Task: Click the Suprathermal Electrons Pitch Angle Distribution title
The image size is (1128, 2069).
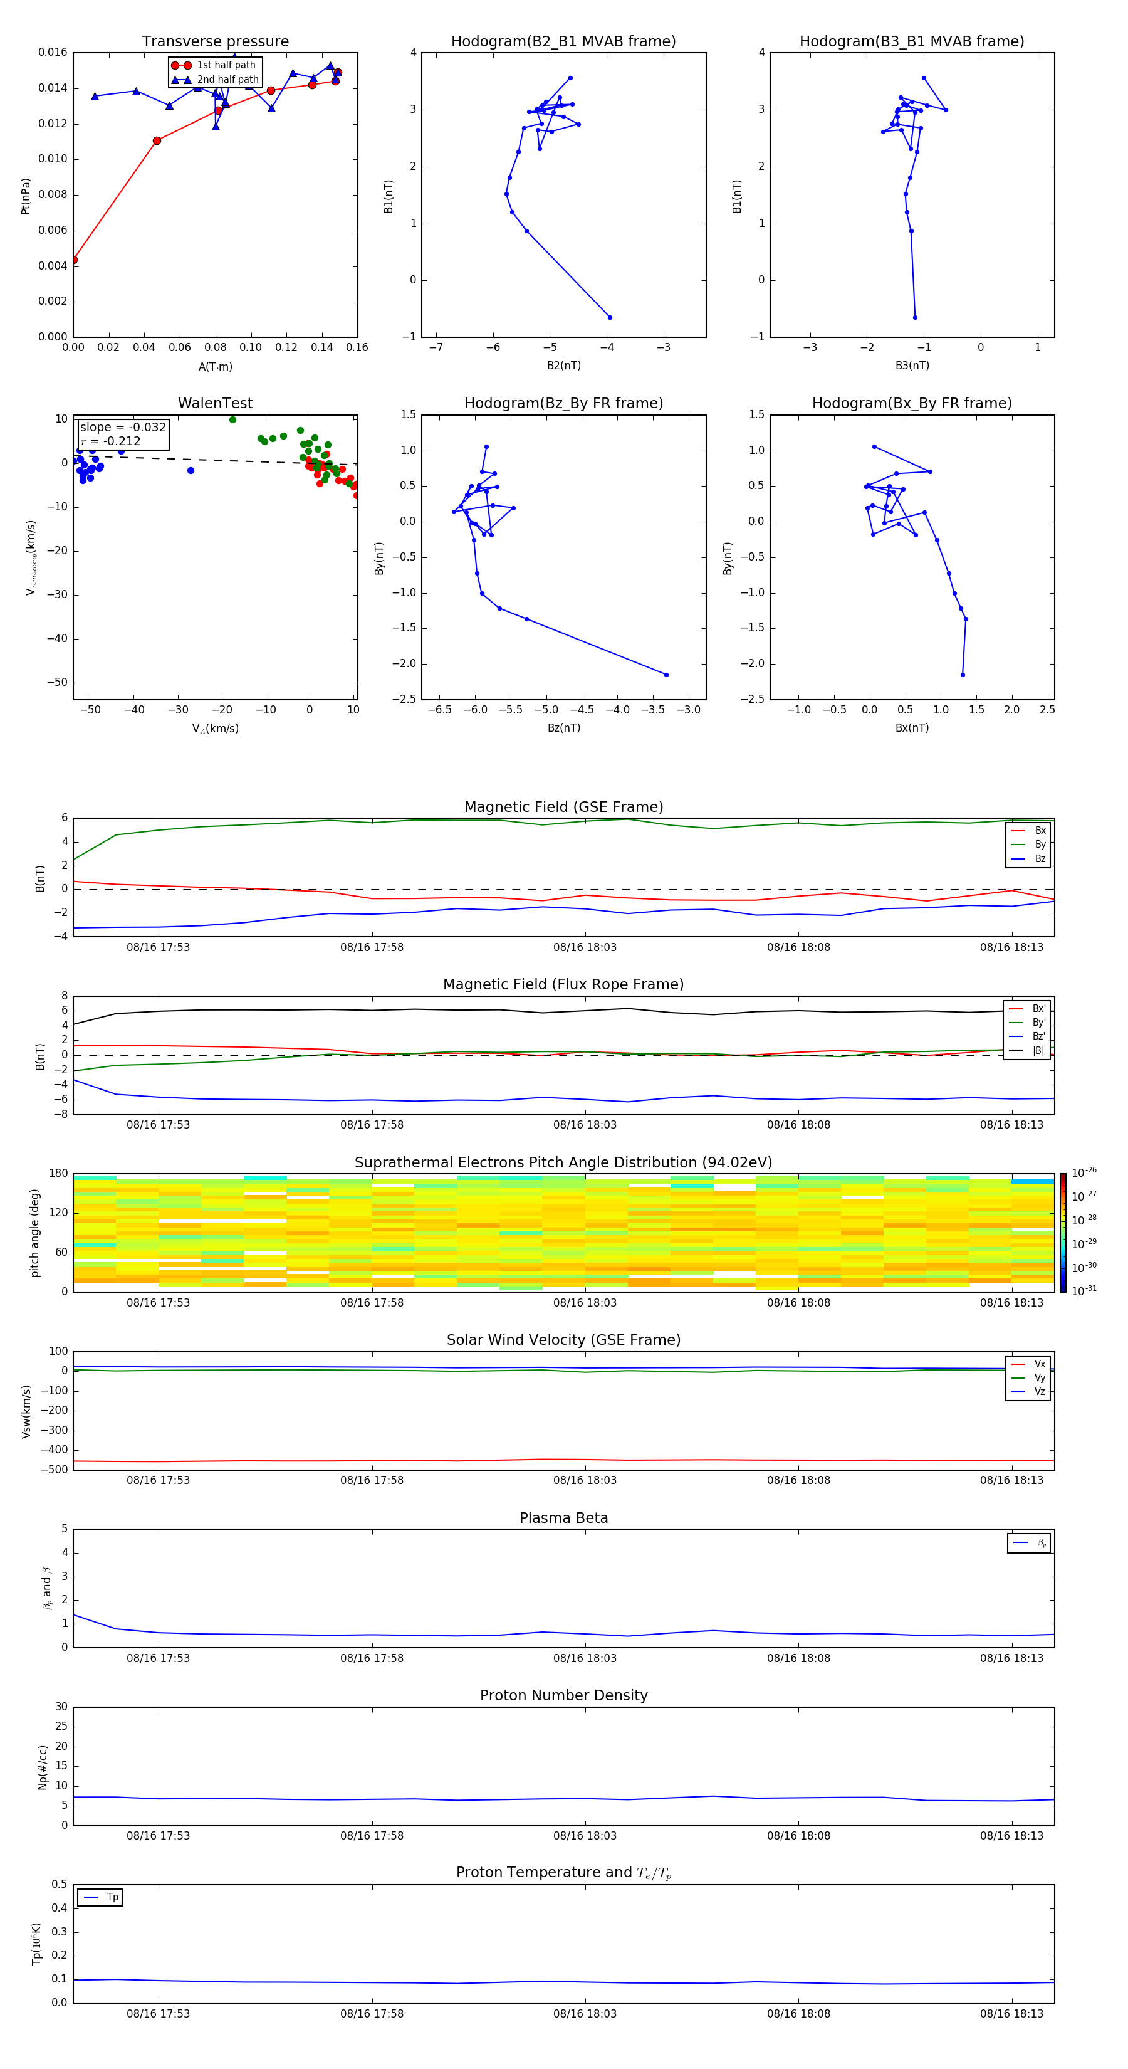Action: point(563,1163)
